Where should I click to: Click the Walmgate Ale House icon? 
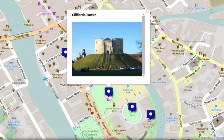click(x=177, y=46)
